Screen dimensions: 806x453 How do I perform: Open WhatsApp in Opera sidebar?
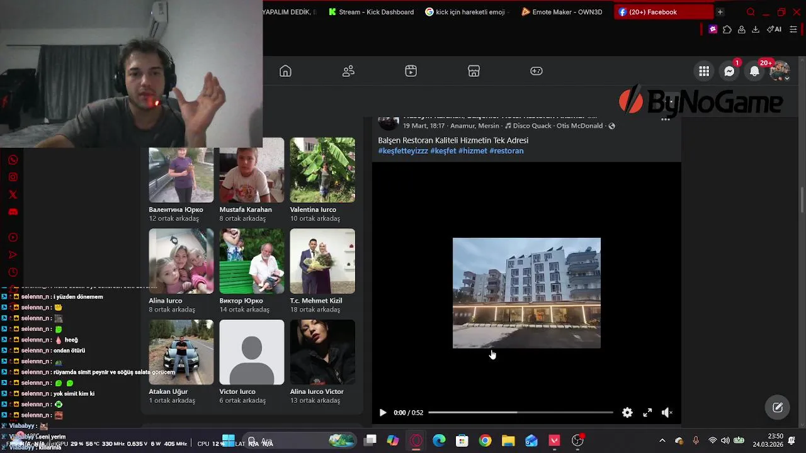(x=13, y=160)
